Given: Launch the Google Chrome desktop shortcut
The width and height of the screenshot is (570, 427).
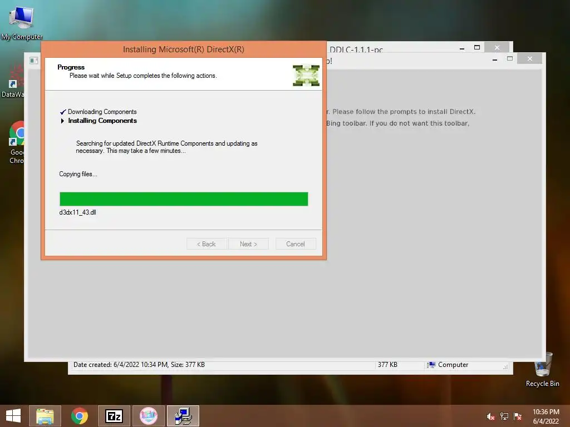Looking at the screenshot, I should pyautogui.click(x=16, y=142).
